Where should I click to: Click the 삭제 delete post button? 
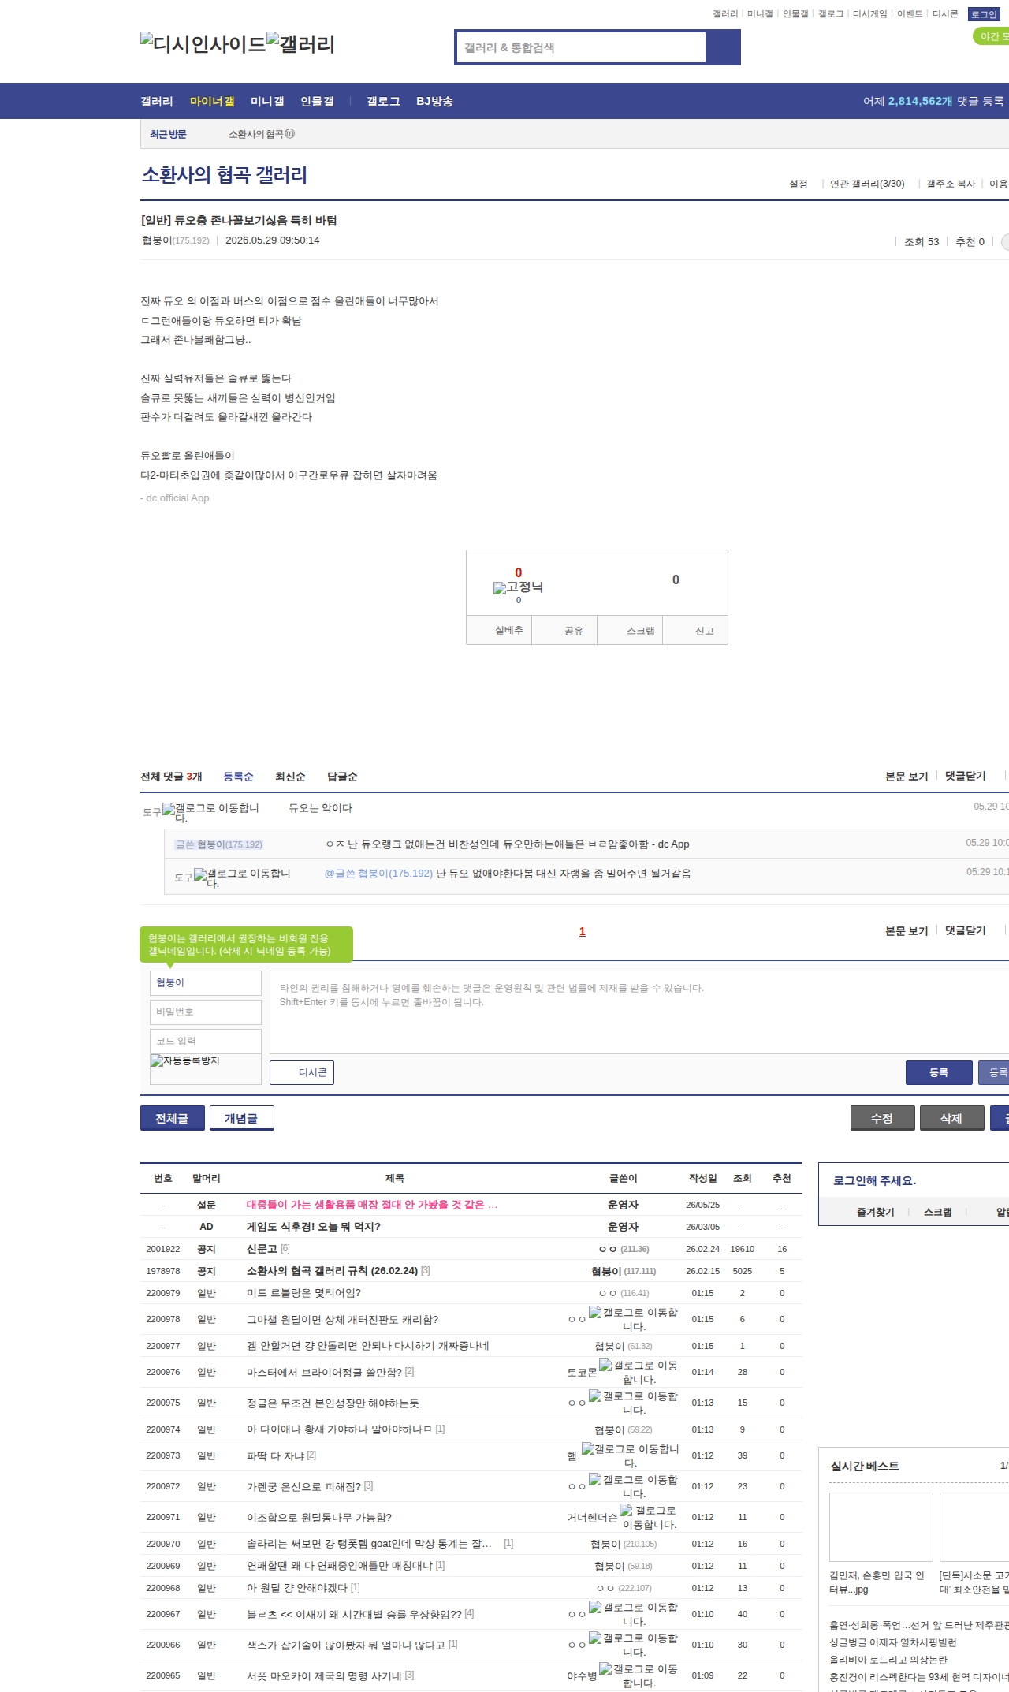click(x=952, y=1118)
